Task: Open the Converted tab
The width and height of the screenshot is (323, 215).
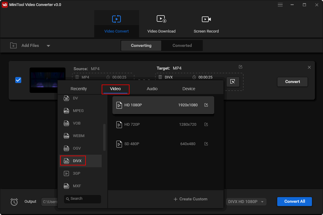Action: tap(182, 45)
